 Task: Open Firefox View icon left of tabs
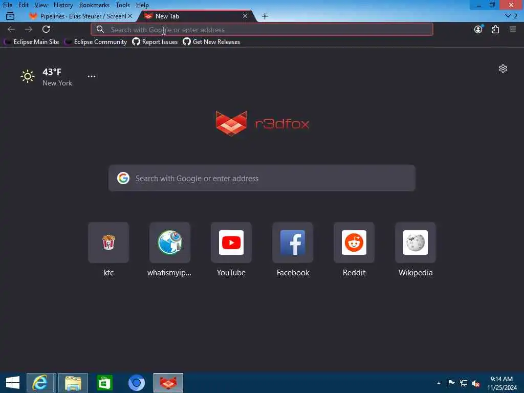(10, 16)
